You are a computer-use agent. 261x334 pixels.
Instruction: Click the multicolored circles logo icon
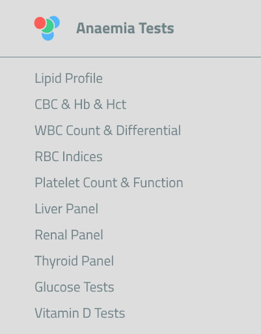coord(47,28)
